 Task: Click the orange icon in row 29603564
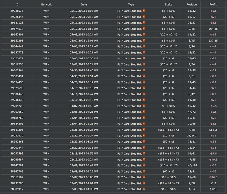pos(144,70)
